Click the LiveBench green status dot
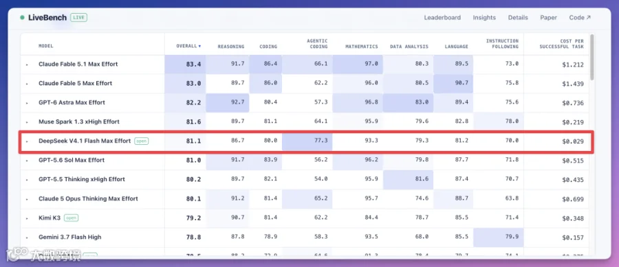Image resolution: width=619 pixels, height=267 pixels. click(22, 18)
